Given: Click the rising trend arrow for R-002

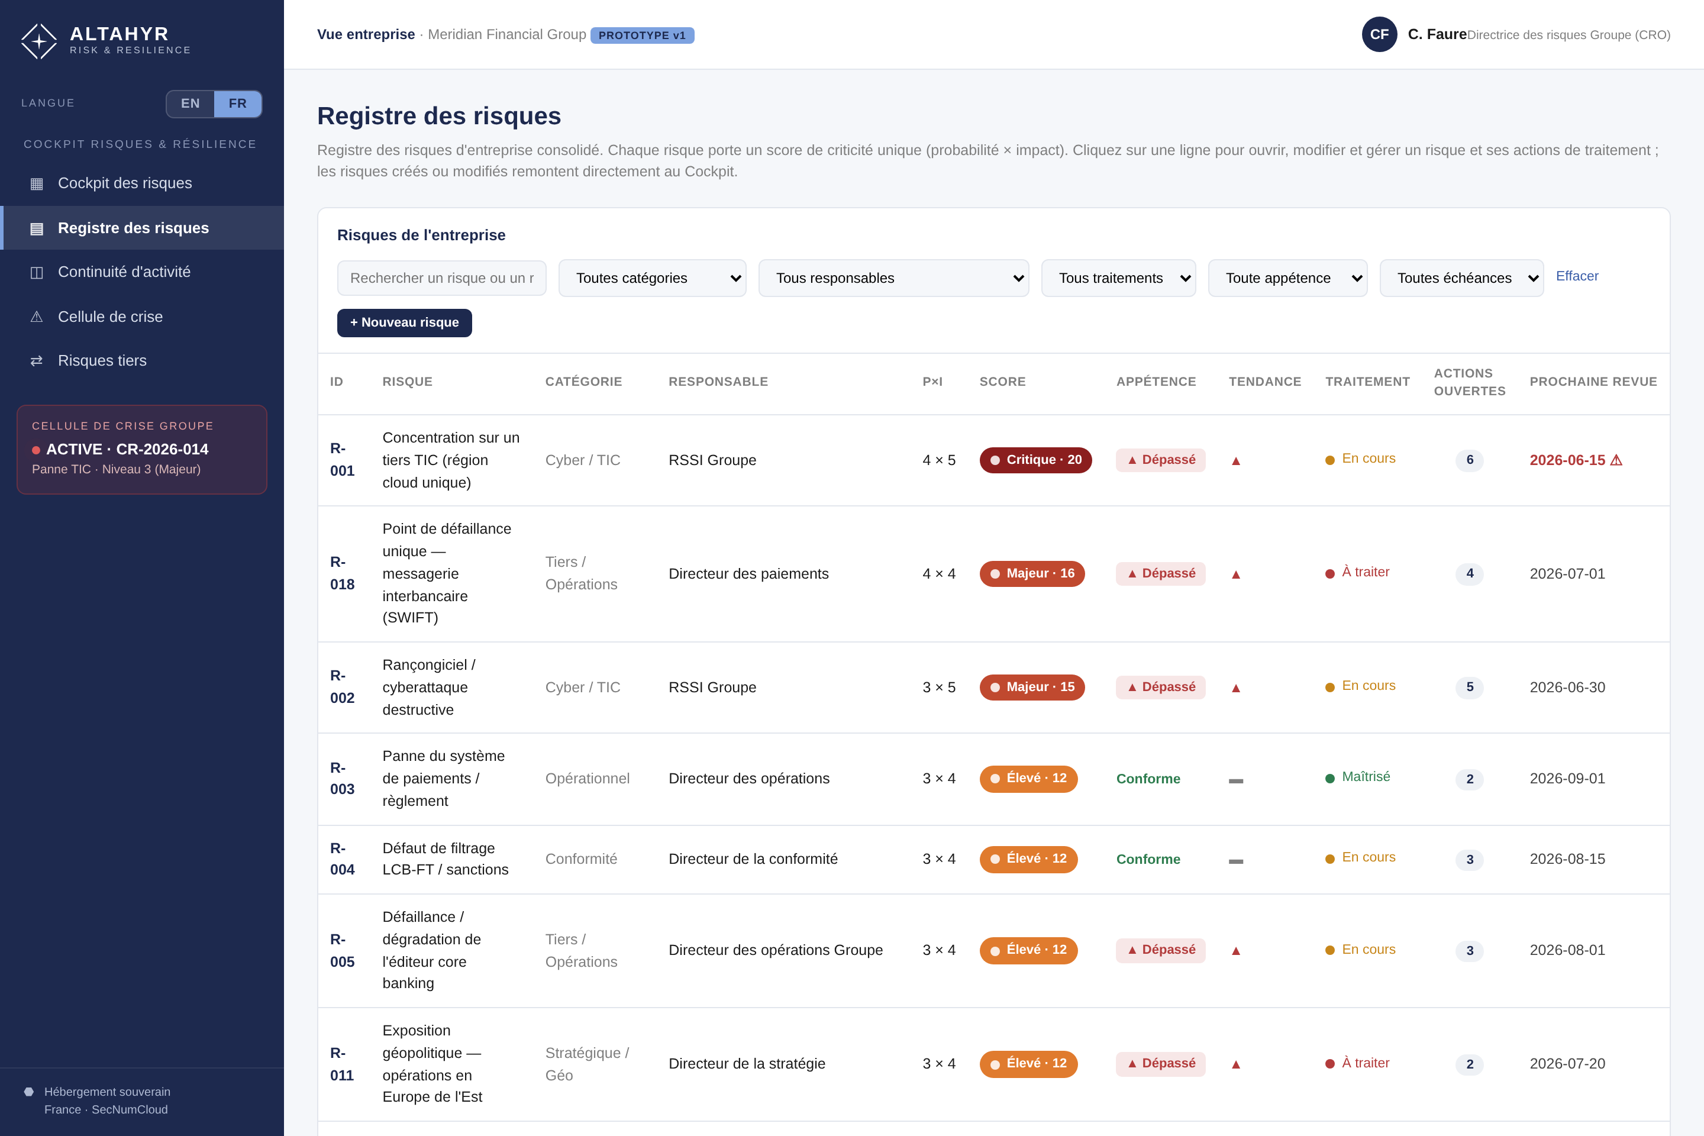Looking at the screenshot, I should [1236, 688].
